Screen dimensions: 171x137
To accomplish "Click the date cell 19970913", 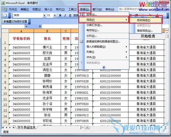I will (82, 76).
